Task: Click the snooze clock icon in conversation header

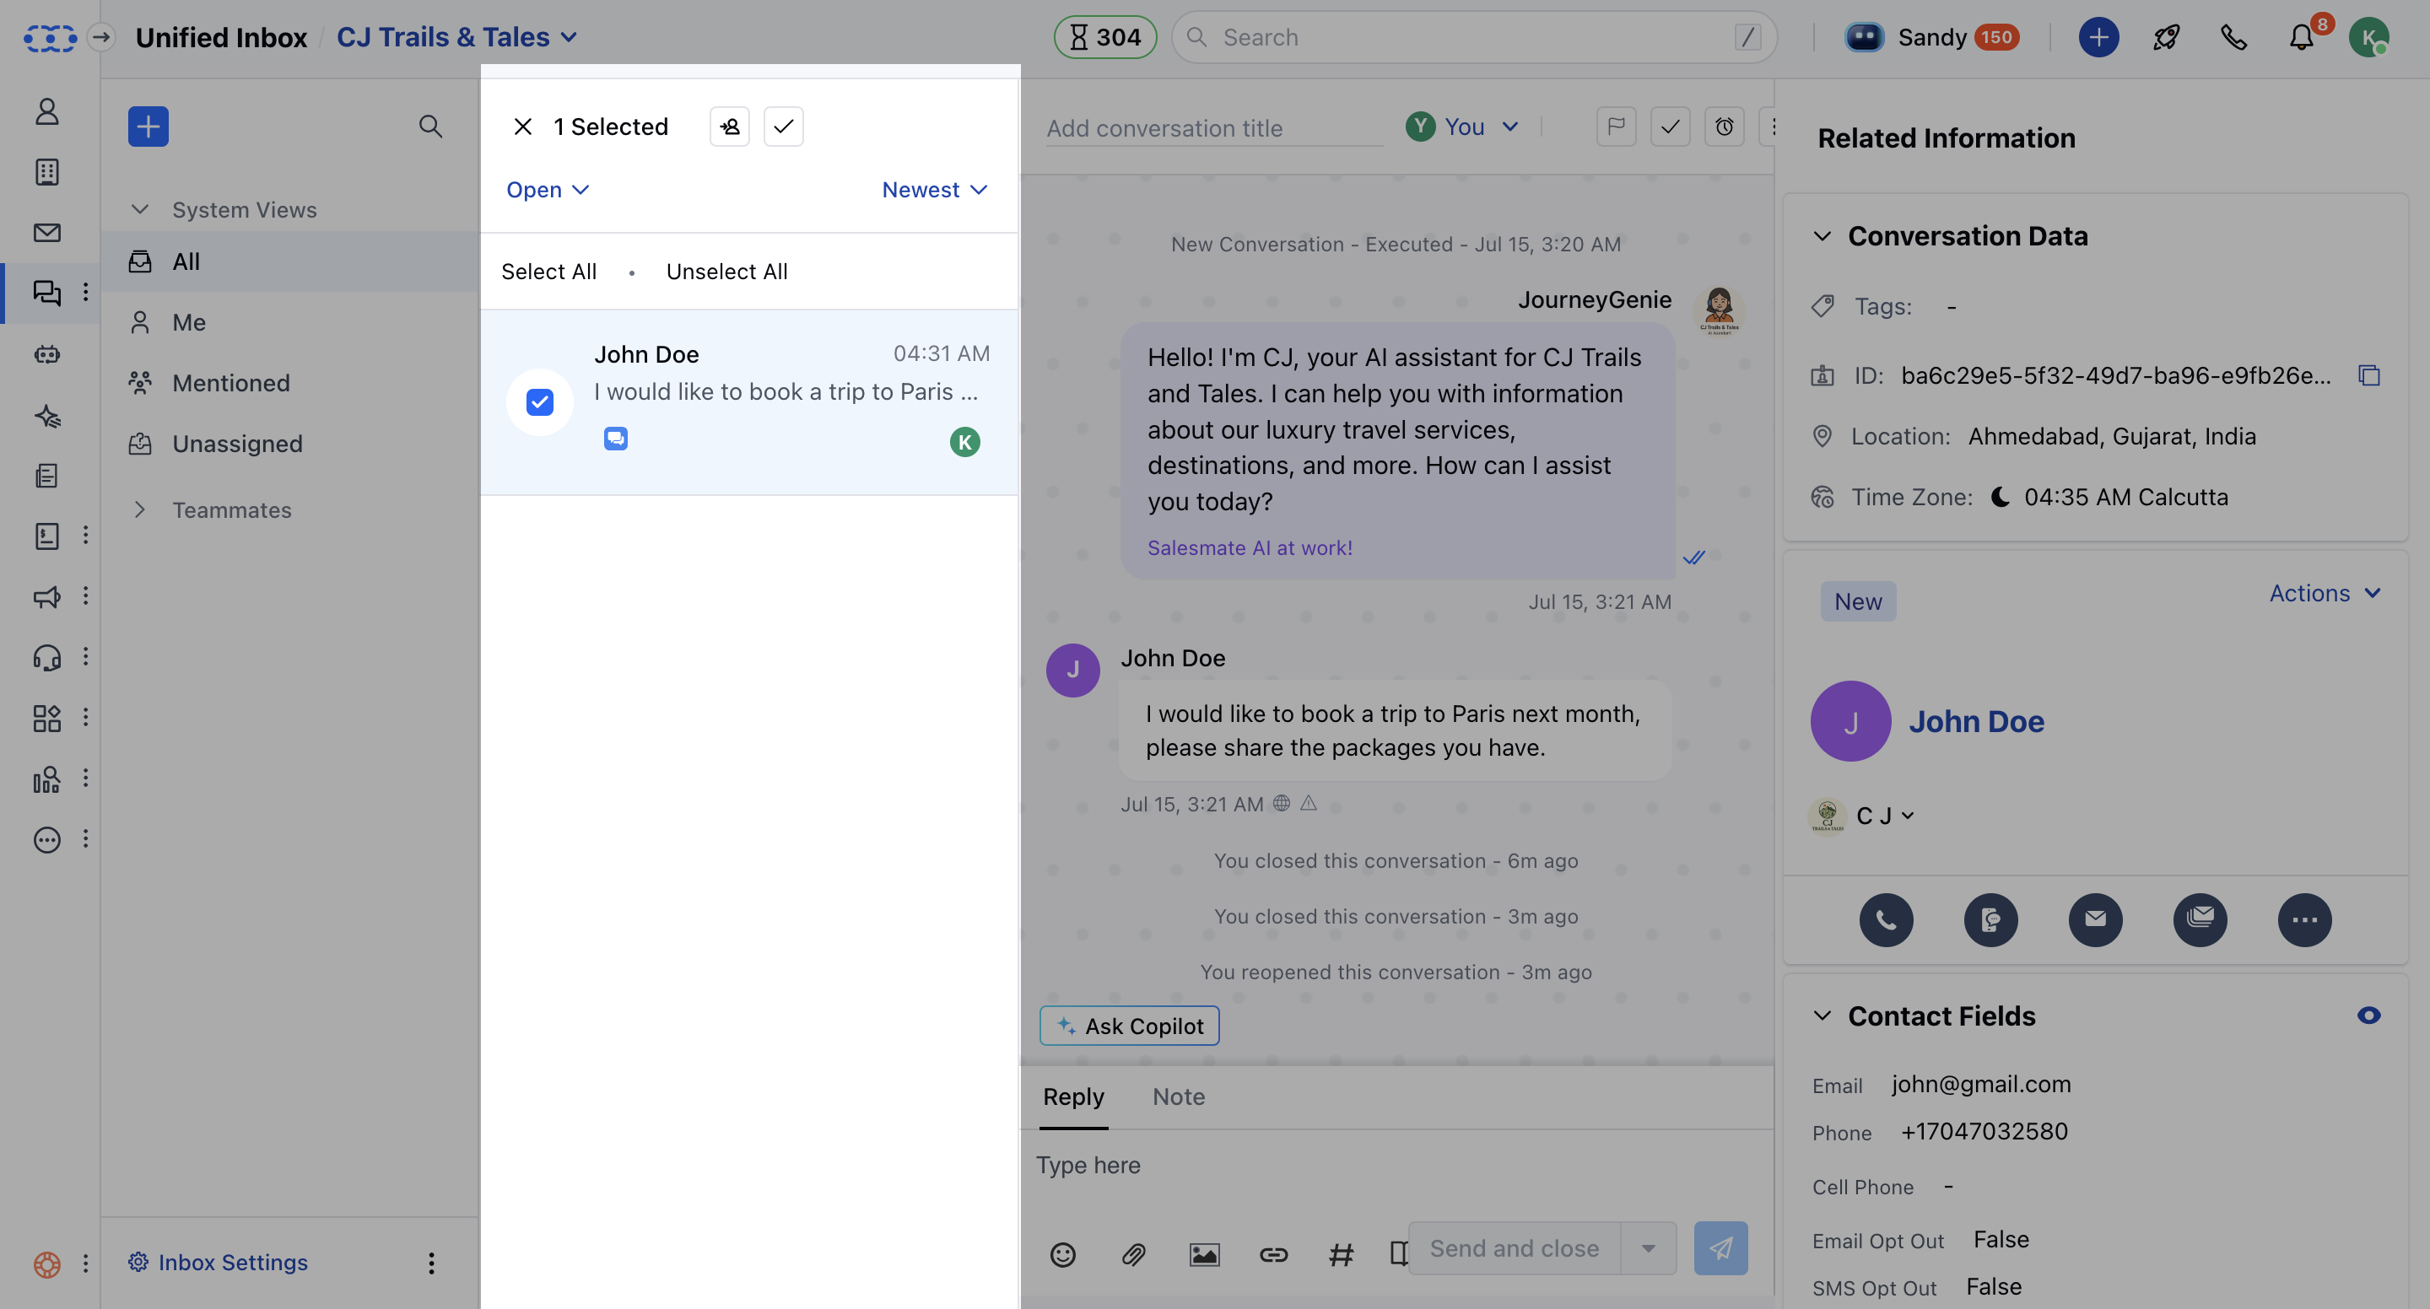Action: pos(1724,127)
